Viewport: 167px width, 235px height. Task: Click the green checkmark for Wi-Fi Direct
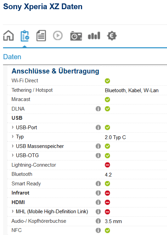pos(108,81)
